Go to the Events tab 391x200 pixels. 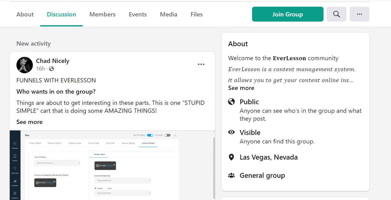pos(138,14)
